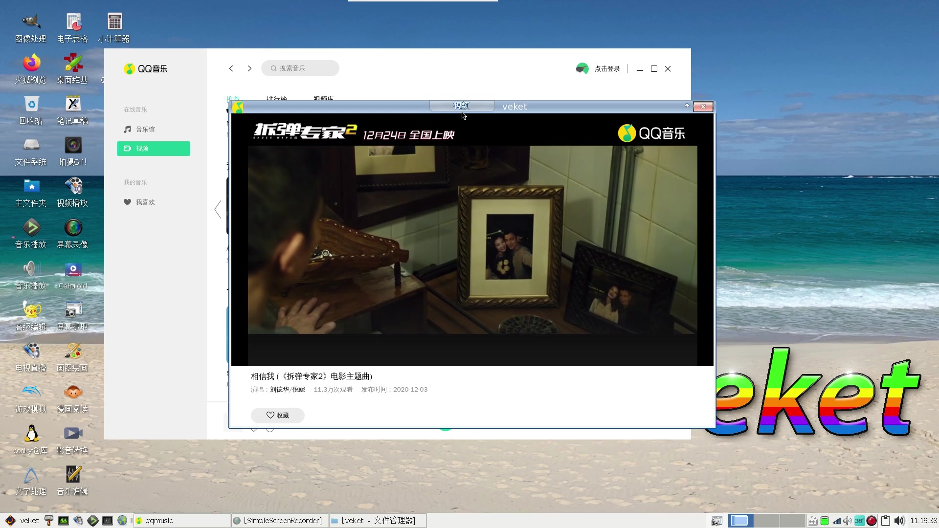This screenshot has height=528, width=939.
Task: Click the video playback area
Action: [x=472, y=240]
